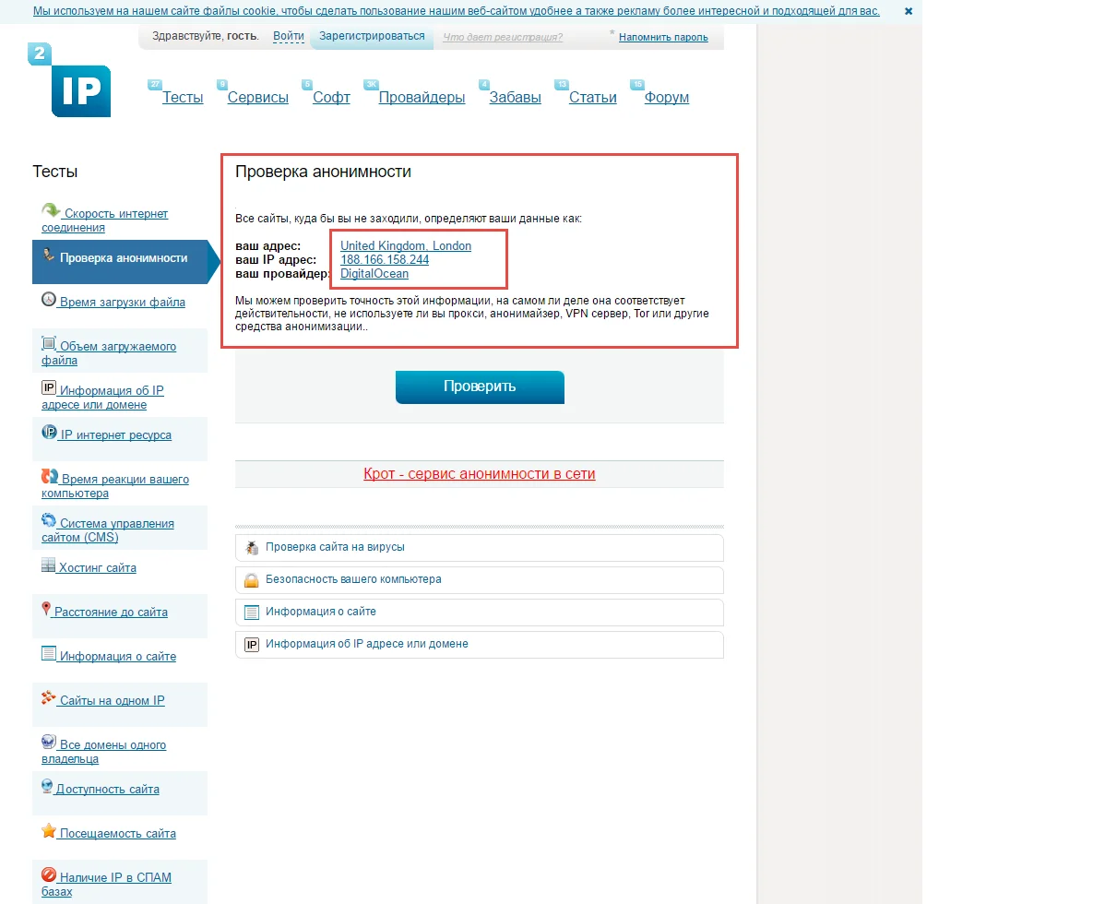The width and height of the screenshot is (1117, 904).
Task: Open IP интернет ресурса test
Action: [115, 435]
